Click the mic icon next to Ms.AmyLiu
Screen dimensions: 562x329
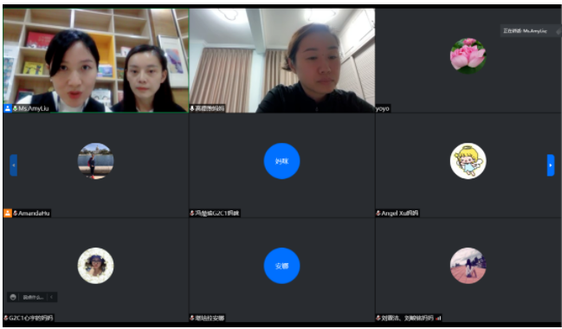pos(16,108)
